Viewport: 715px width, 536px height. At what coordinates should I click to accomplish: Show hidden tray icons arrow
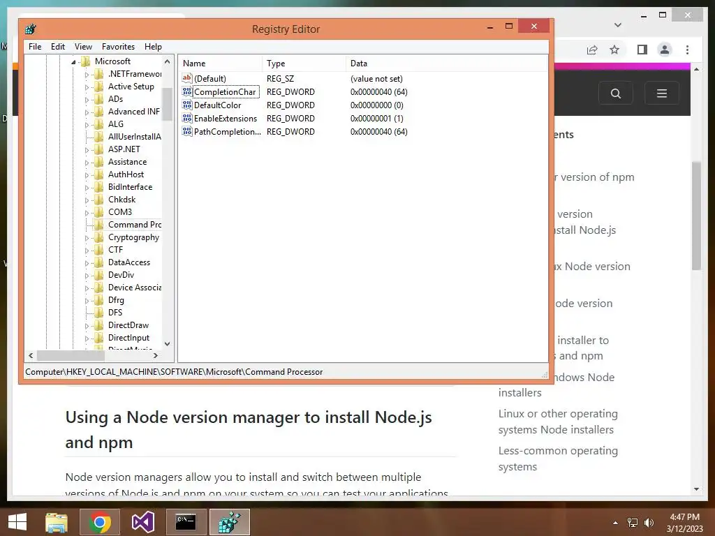pos(616,523)
